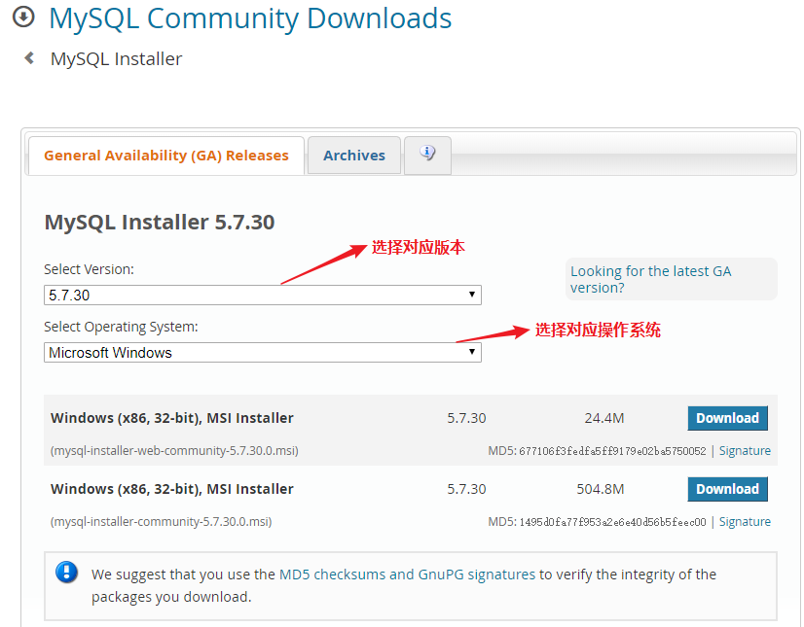The image size is (804, 627).
Task: Click the 24.4M file size value
Action: 604,418
